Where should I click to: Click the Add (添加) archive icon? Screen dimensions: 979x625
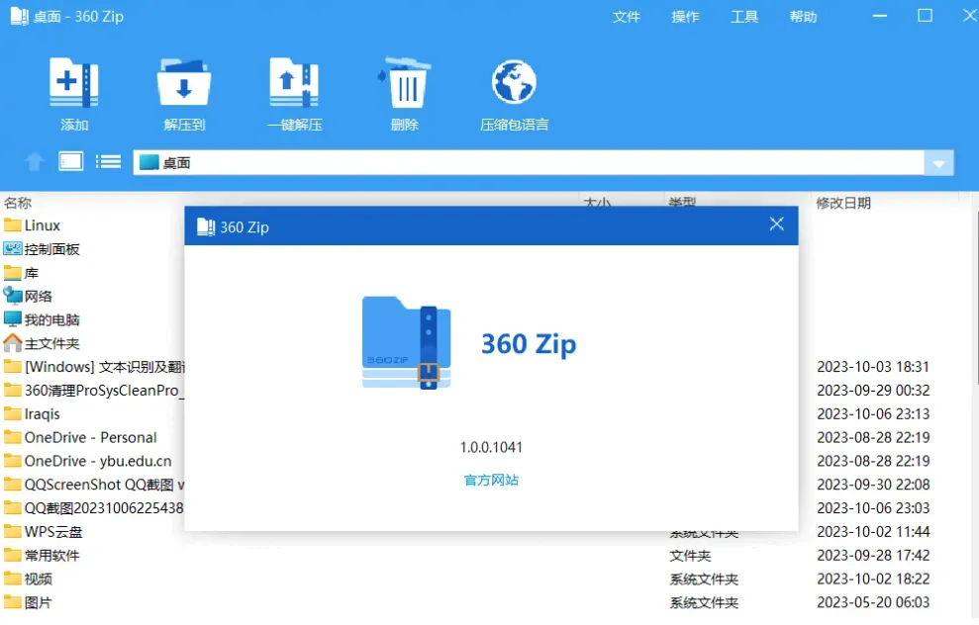[73, 82]
